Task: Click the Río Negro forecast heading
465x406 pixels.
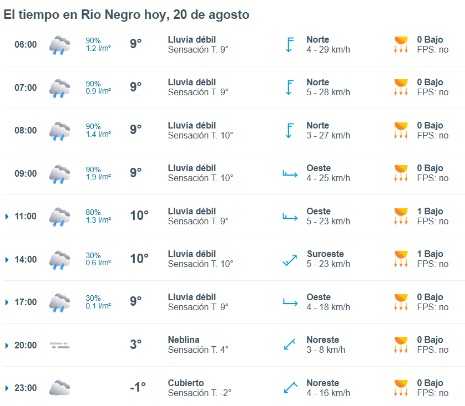Action: point(127,14)
